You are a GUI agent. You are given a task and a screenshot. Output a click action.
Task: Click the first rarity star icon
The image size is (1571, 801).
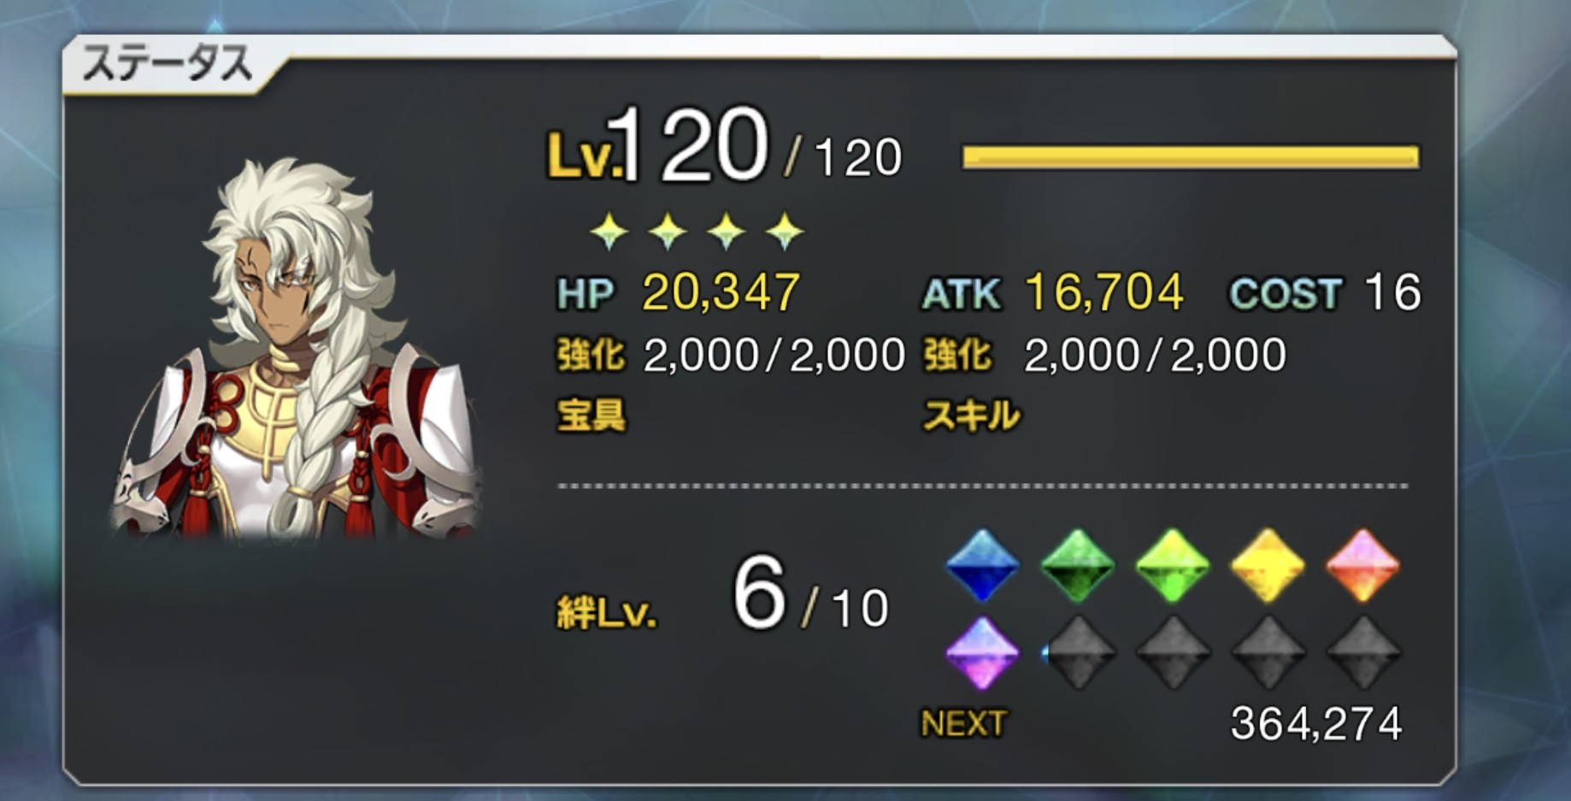609,231
